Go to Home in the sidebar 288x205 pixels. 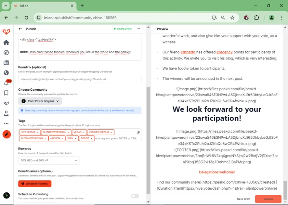tap(6, 43)
